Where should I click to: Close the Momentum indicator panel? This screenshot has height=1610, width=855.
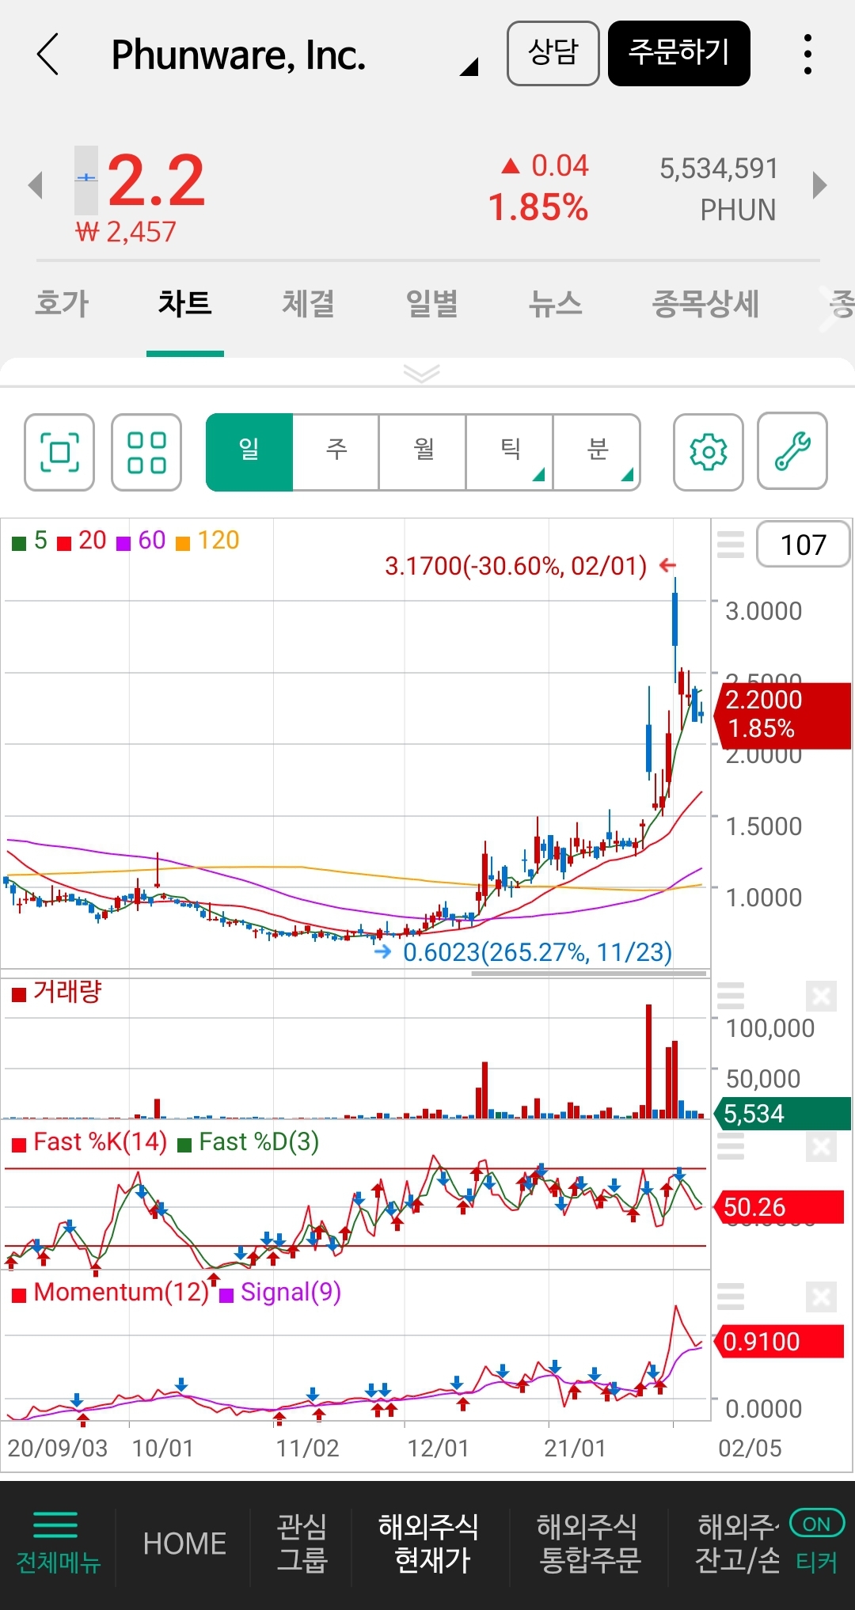coord(821,1297)
